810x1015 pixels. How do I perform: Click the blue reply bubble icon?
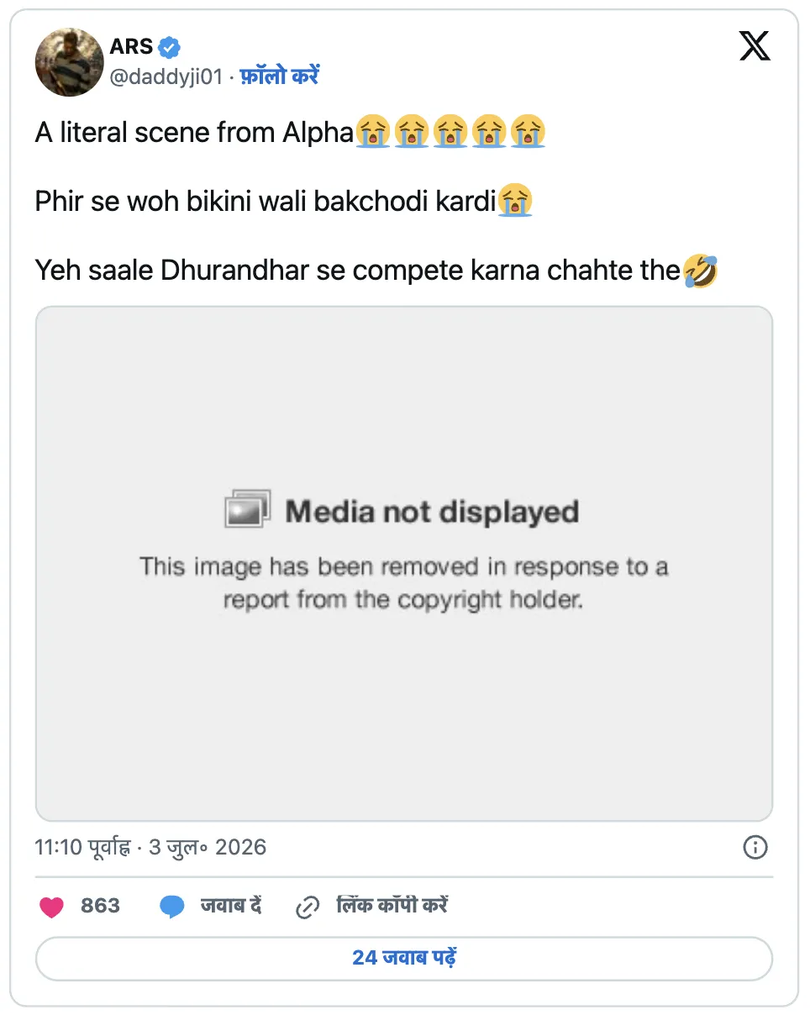(x=172, y=907)
